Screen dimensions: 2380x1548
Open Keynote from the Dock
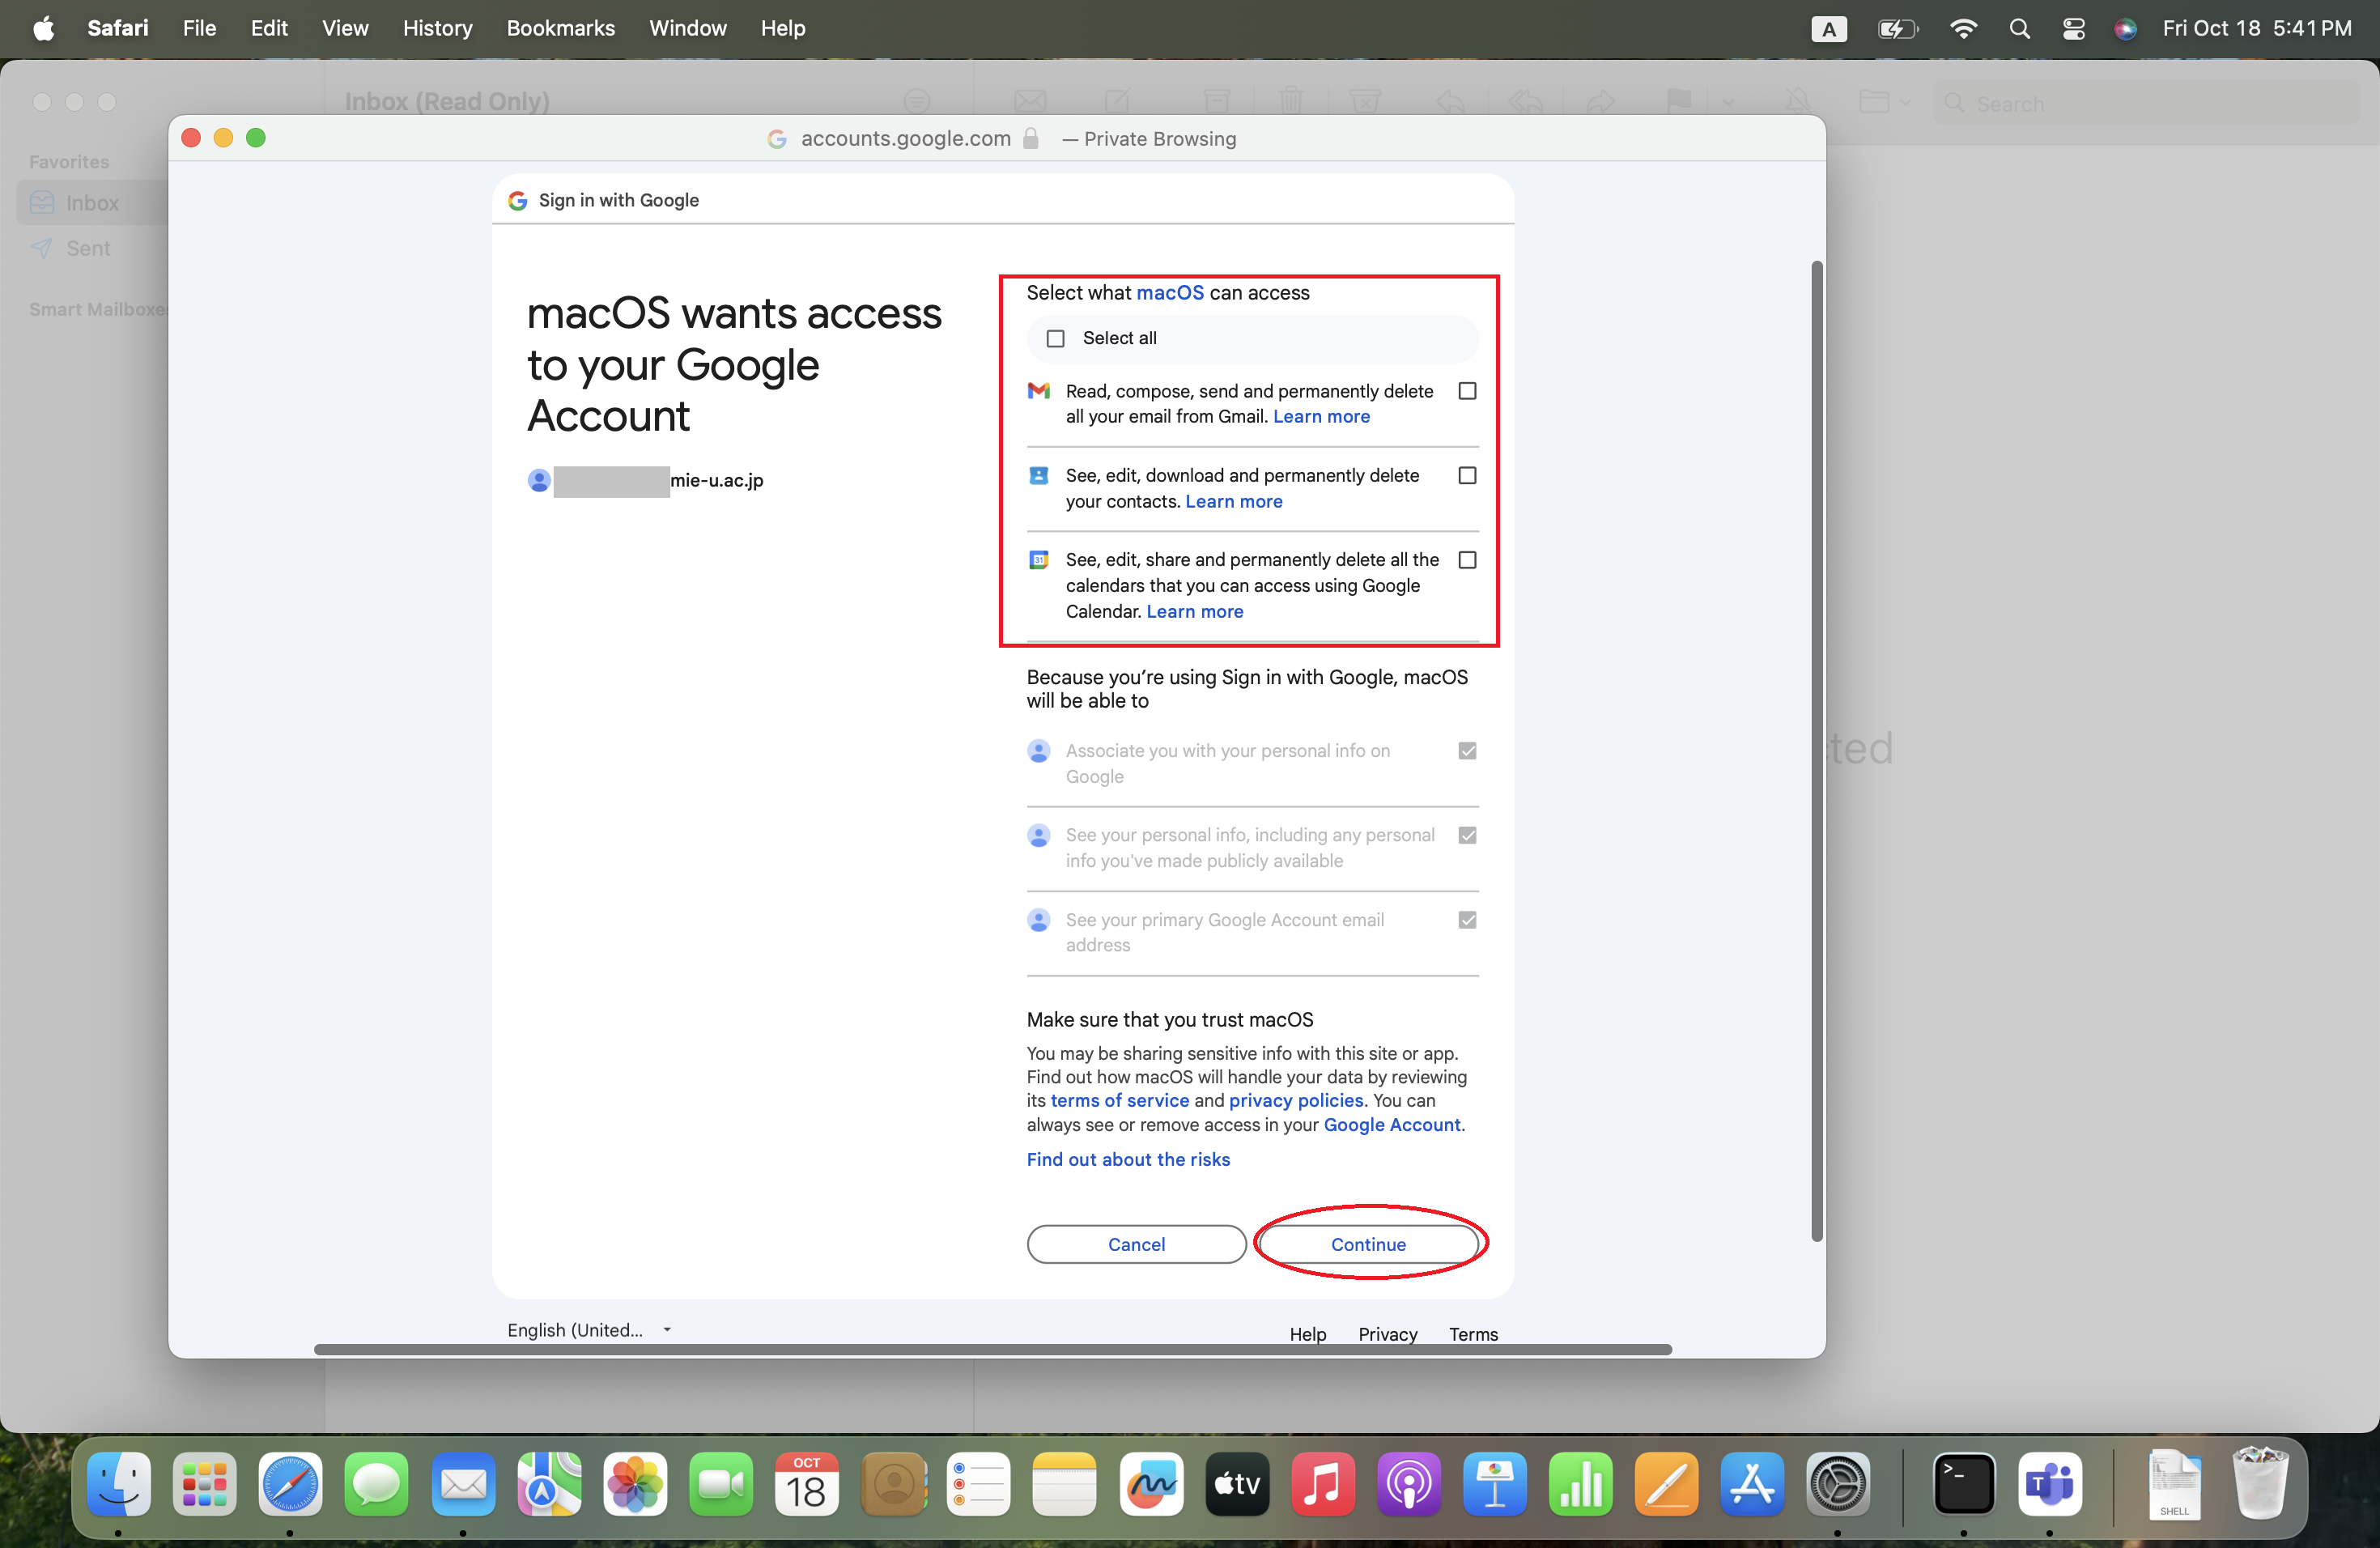coord(1495,1483)
